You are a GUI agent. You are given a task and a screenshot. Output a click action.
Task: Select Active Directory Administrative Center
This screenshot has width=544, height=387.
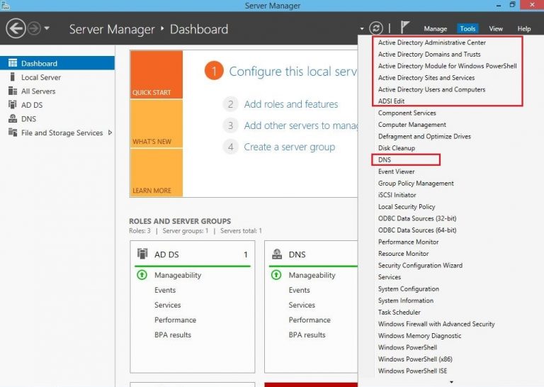point(431,43)
